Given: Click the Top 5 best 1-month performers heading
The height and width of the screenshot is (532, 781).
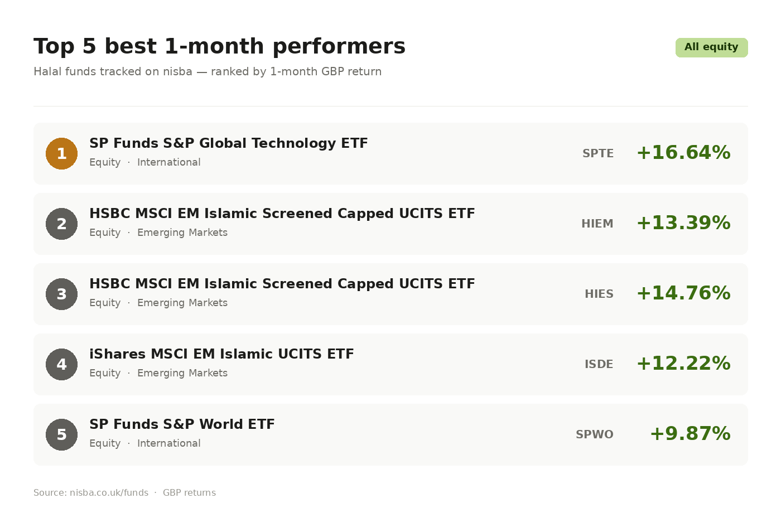Looking at the screenshot, I should tap(219, 46).
